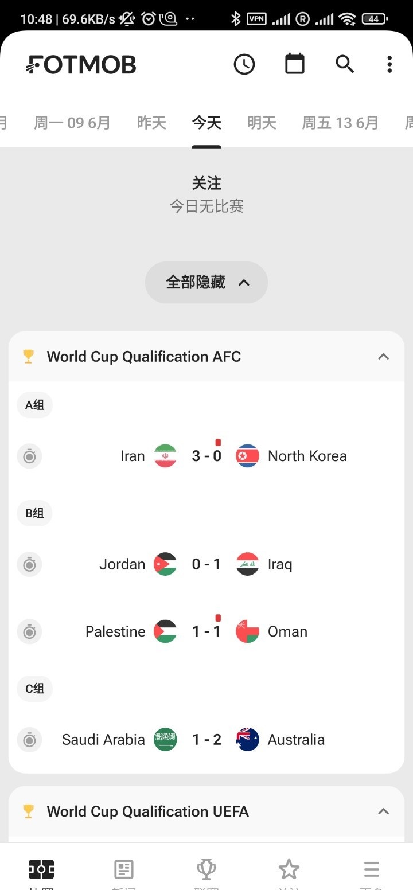Open the clock time-filter icon
Screen dimensions: 413x890
pyautogui.click(x=244, y=64)
